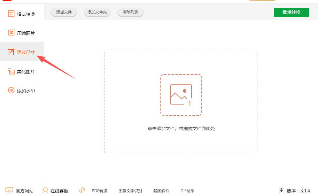The height and width of the screenshot is (195, 318).
Task: Go to the 美化图片 tab
Action: tap(22, 71)
